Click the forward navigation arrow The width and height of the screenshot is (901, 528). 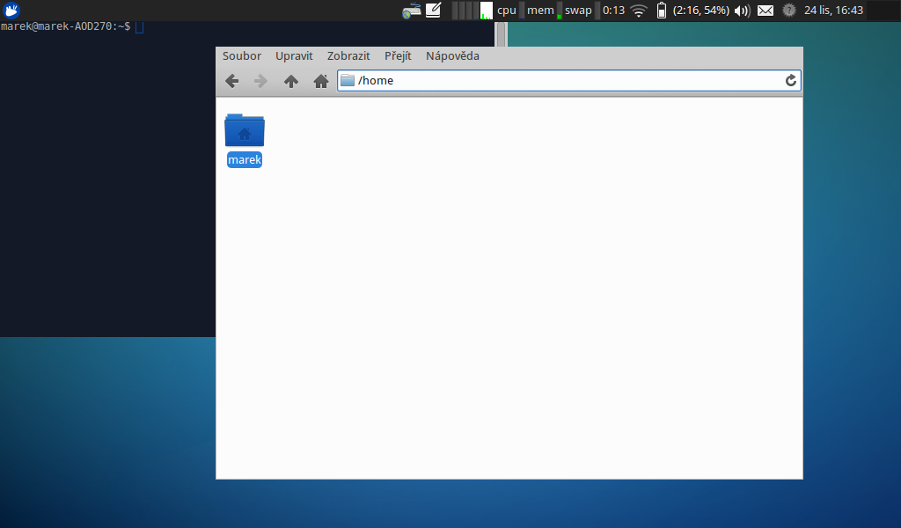[260, 81]
